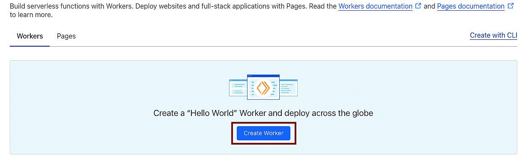Click the Workers code-window illustration

(263, 87)
